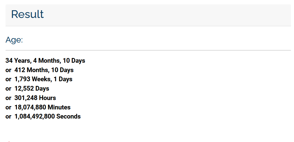The height and width of the screenshot is (142, 294).
Task: Click the number 412 in the Months line
Action: (x=20, y=70)
